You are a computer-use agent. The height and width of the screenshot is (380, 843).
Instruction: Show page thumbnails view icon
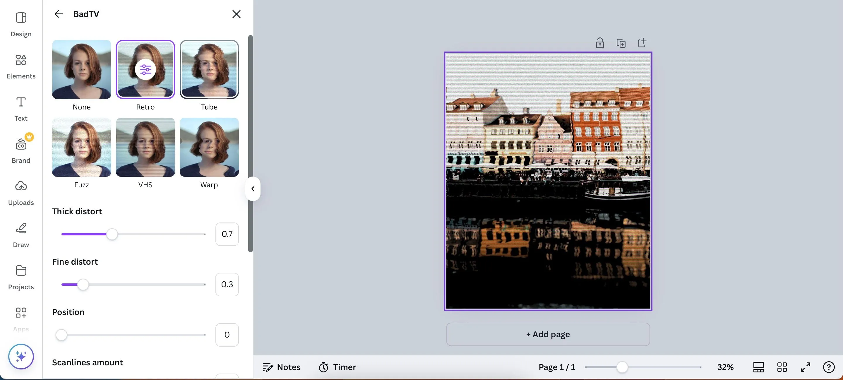(759, 367)
